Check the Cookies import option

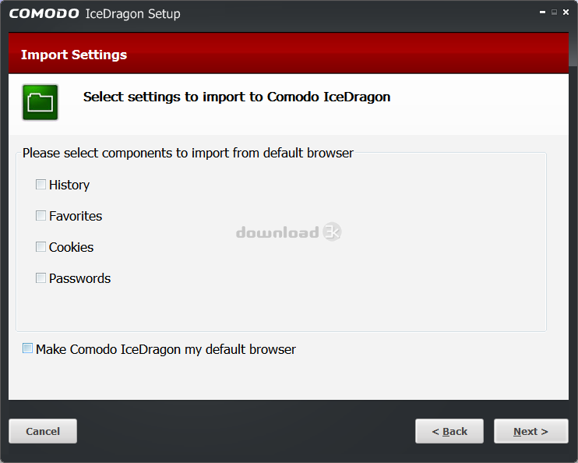41,247
